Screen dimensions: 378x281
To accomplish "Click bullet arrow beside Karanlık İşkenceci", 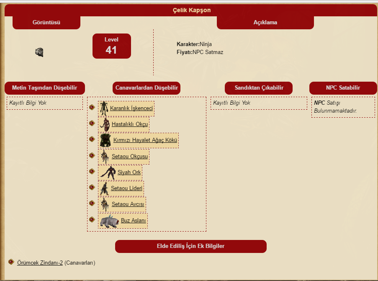I will tap(92, 107).
